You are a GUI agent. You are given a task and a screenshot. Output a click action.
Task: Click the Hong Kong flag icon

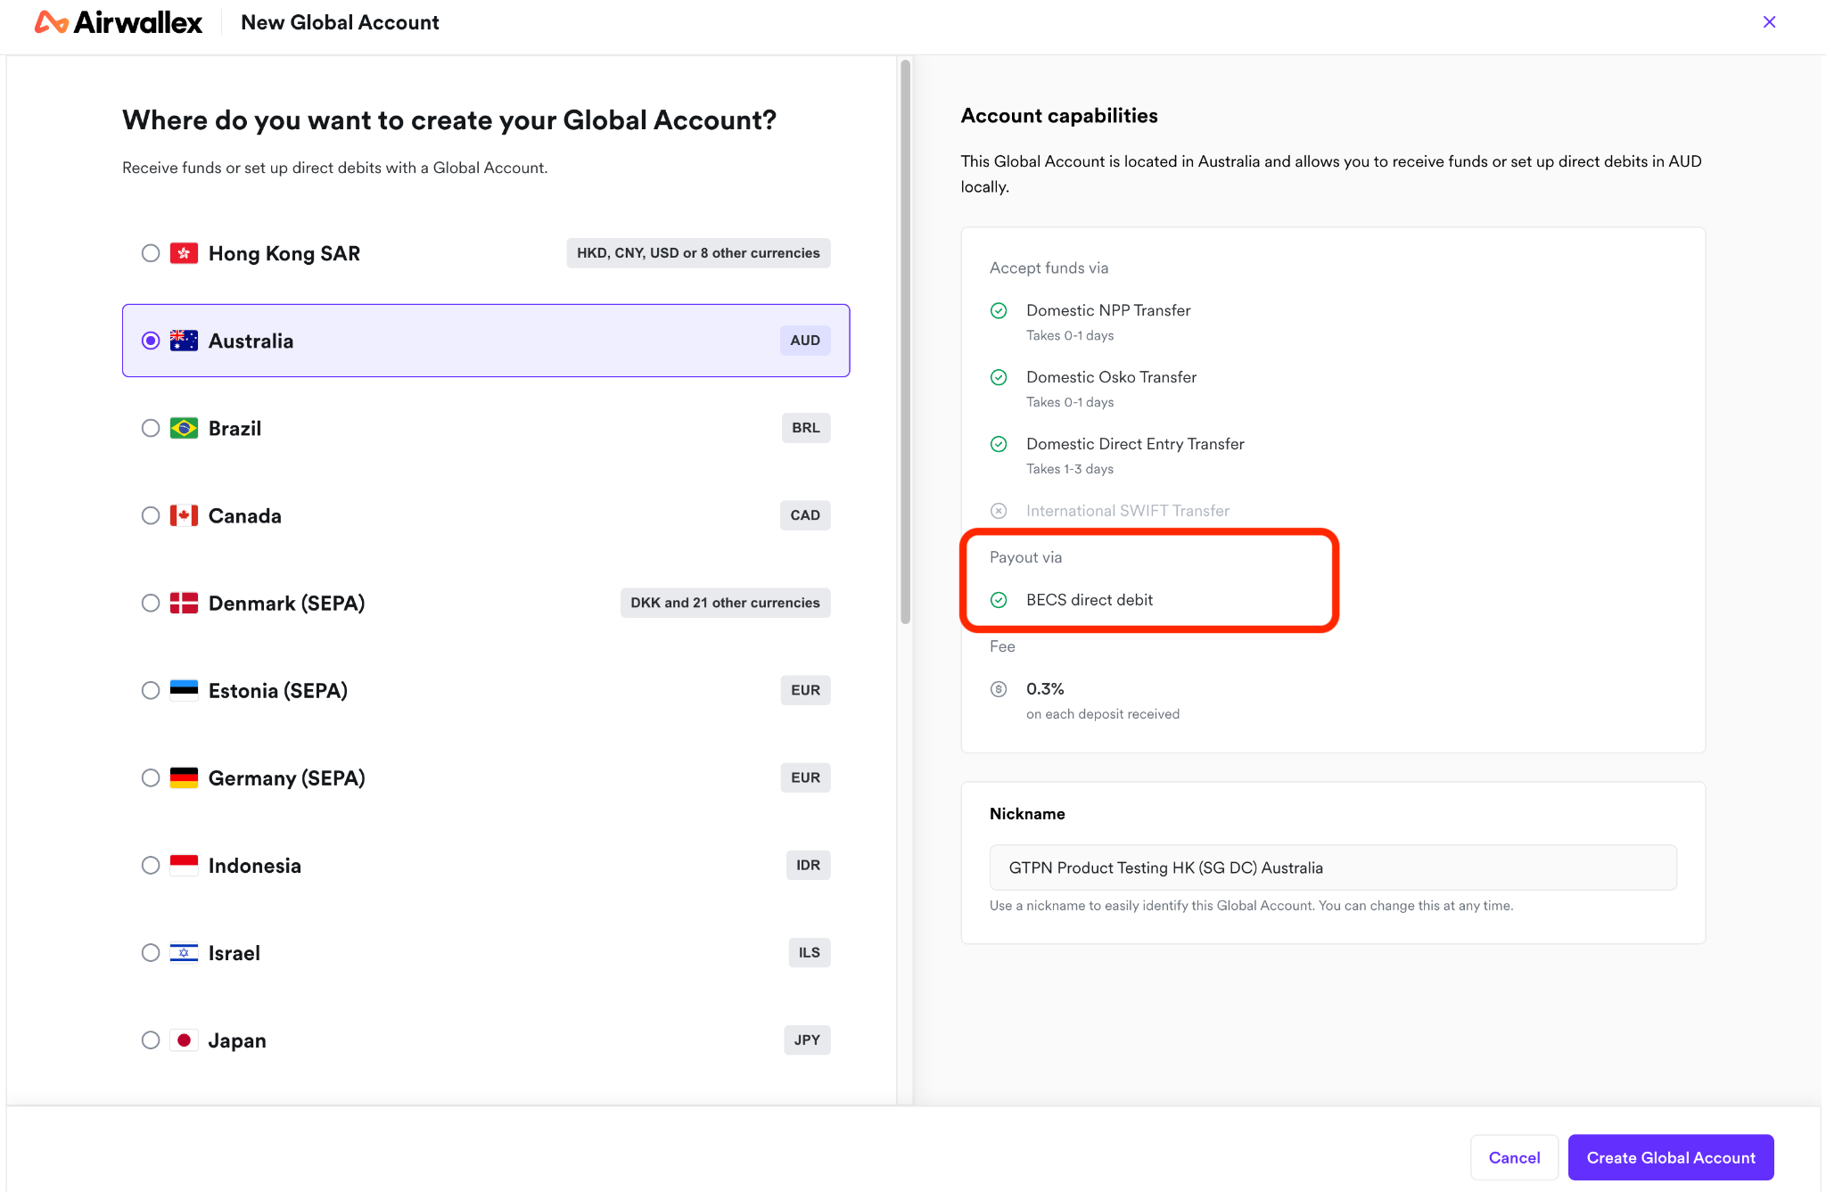pyautogui.click(x=184, y=253)
